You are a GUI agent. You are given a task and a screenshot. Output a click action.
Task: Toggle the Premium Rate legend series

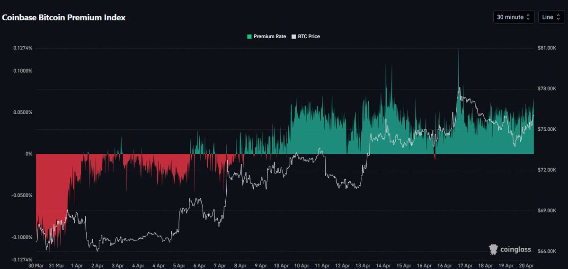point(266,36)
